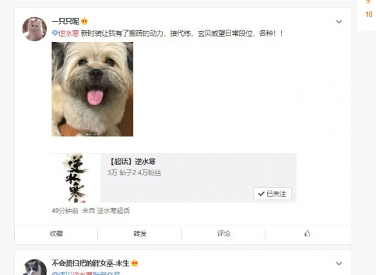Open the 逆水寒 topic link in post text
Viewport: 376px width, 275px height.
(x=69, y=33)
